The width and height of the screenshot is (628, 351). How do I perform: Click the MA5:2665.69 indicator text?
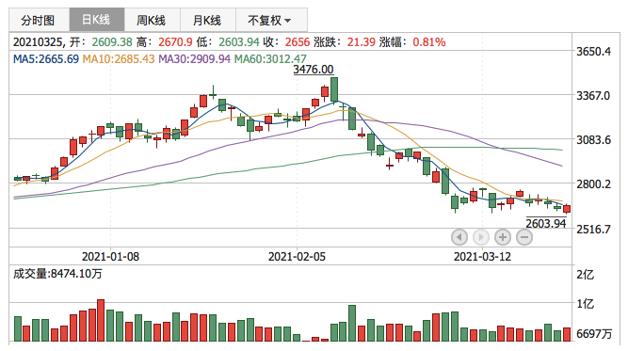pyautogui.click(x=45, y=59)
